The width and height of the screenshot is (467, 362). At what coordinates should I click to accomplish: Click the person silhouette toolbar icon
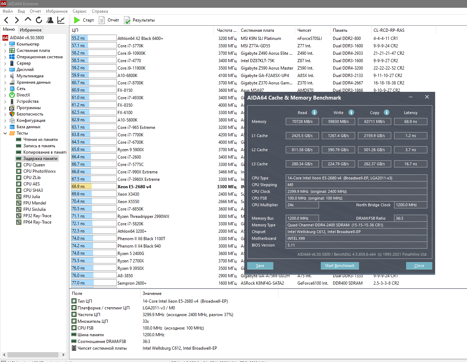pyautogui.click(x=50, y=20)
